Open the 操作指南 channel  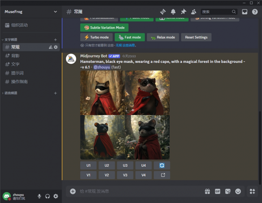31,82
